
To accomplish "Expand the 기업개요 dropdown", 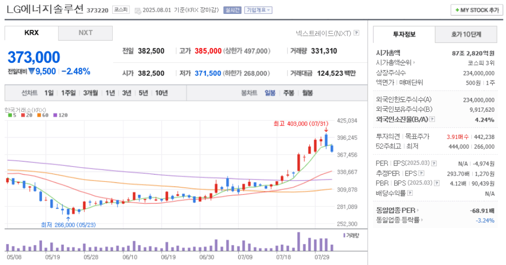I will click(x=258, y=10).
